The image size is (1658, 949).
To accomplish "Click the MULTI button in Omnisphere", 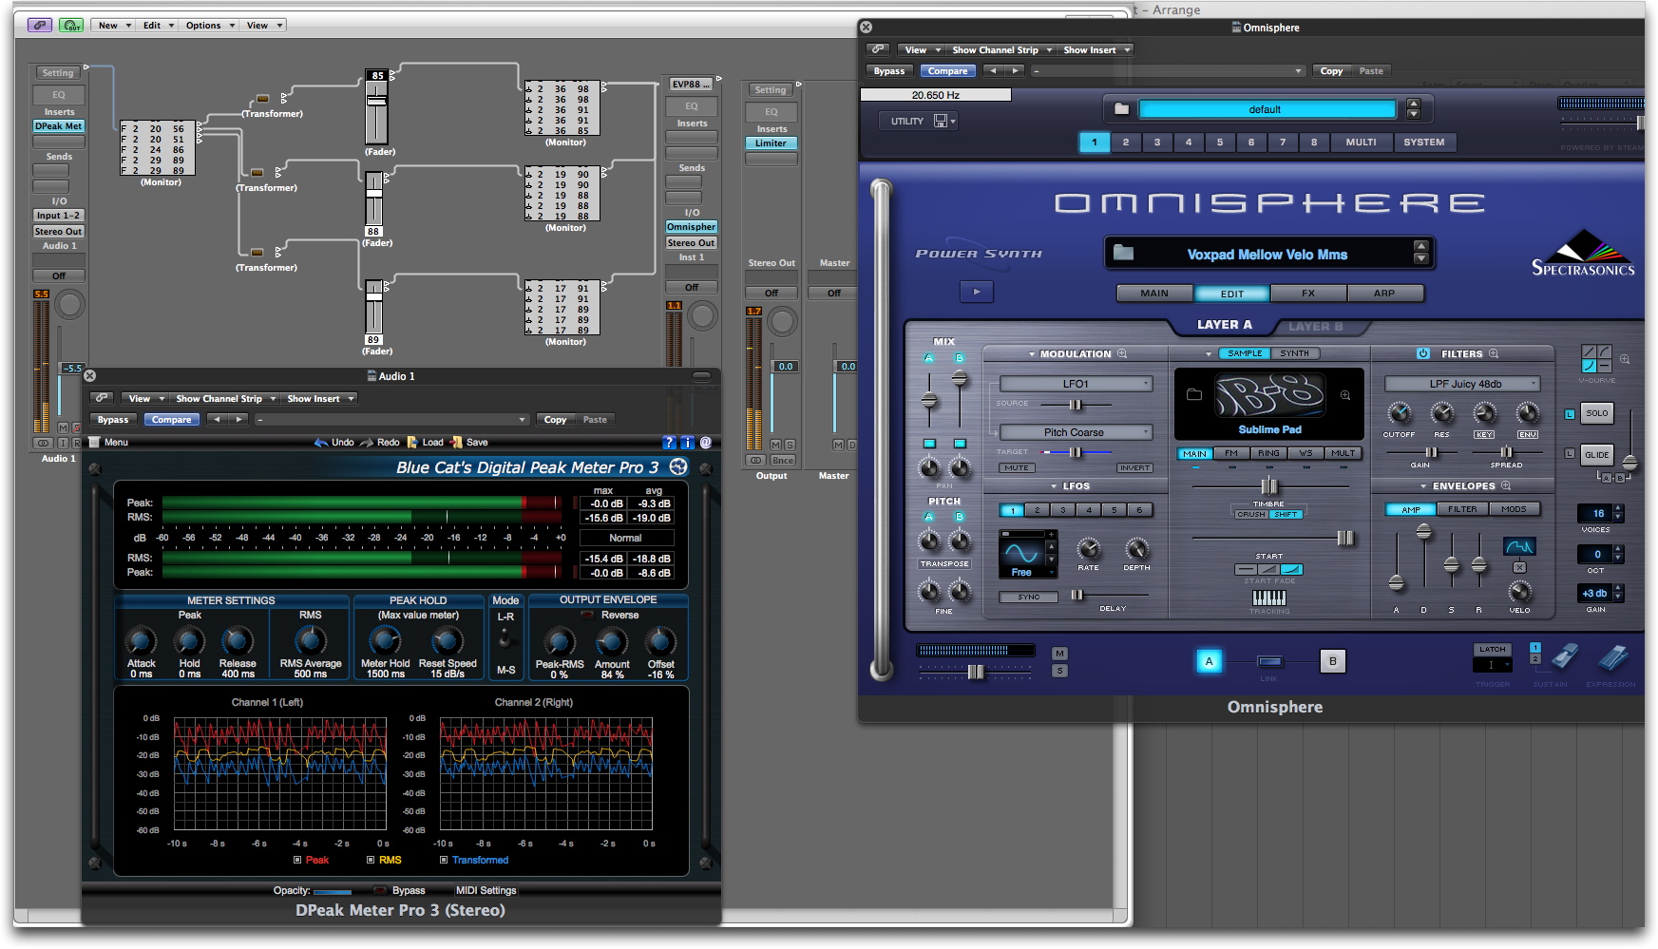I will tap(1361, 142).
